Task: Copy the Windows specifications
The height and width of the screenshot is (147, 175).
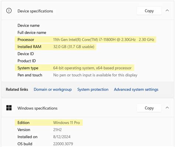Action: (149, 108)
